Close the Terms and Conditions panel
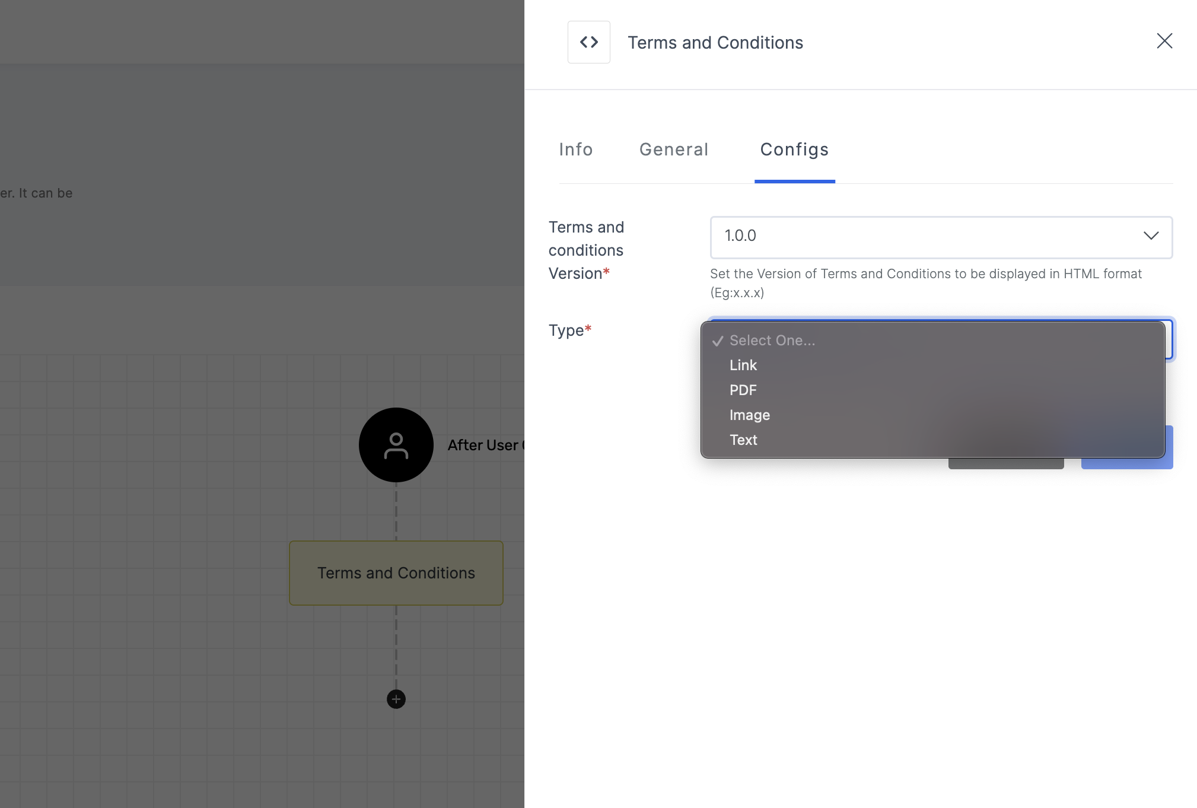The width and height of the screenshot is (1197, 808). 1164,41
